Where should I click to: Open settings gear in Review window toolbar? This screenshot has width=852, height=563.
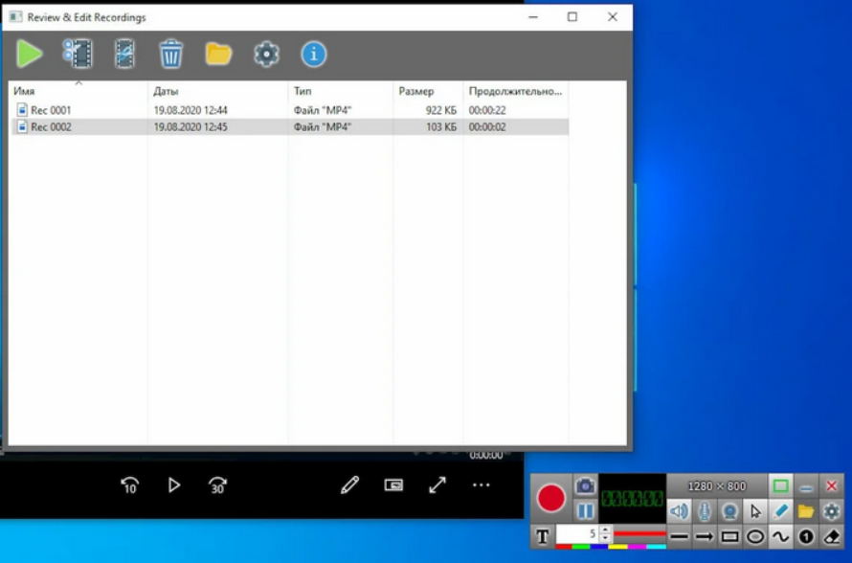(266, 55)
